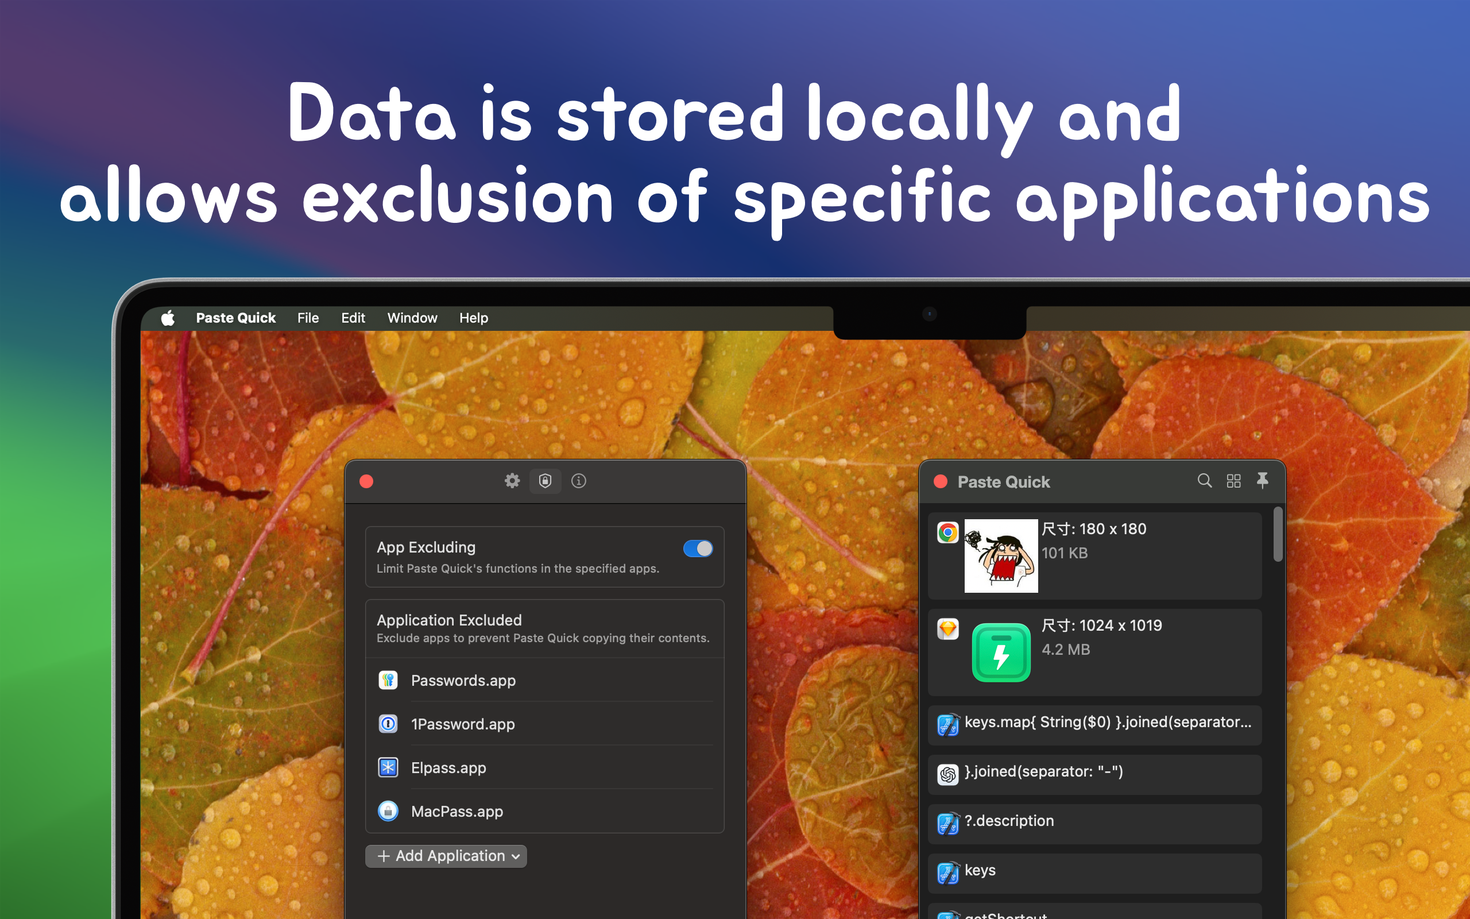Switch to grid view in Paste Quick
The height and width of the screenshot is (919, 1470).
click(1233, 481)
